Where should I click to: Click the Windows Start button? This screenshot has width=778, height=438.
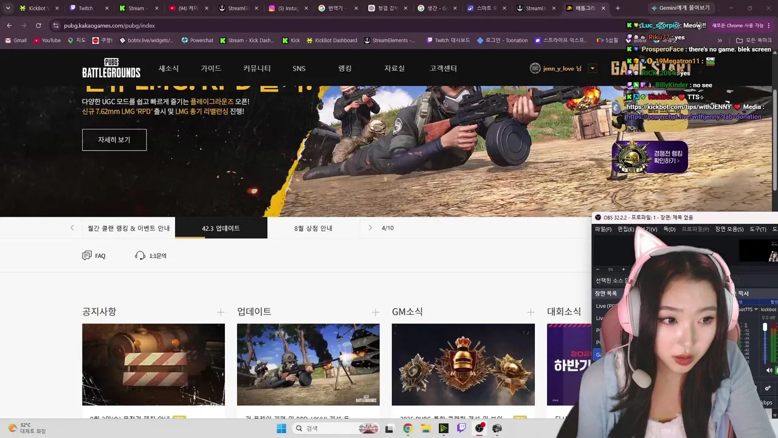click(x=281, y=428)
